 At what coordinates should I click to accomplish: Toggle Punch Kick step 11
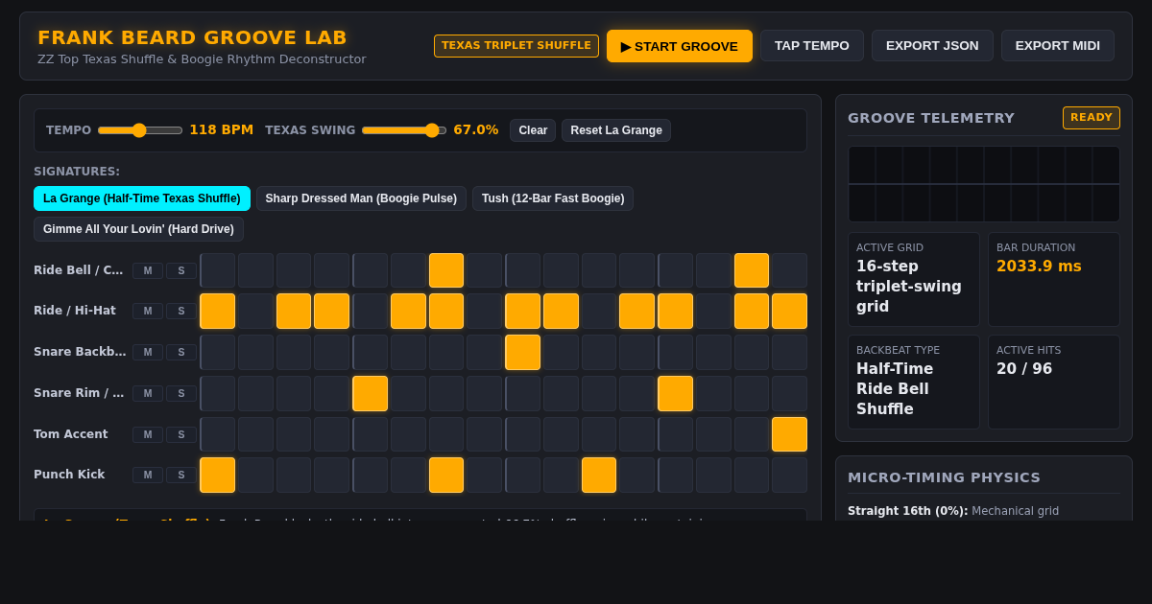point(599,476)
